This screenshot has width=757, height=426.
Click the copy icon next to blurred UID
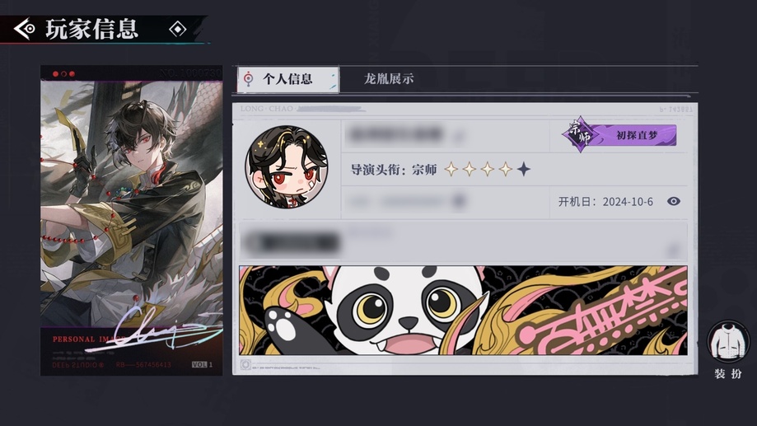[x=460, y=200]
